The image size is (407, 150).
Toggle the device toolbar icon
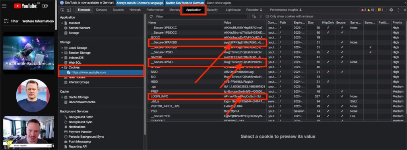68,10
